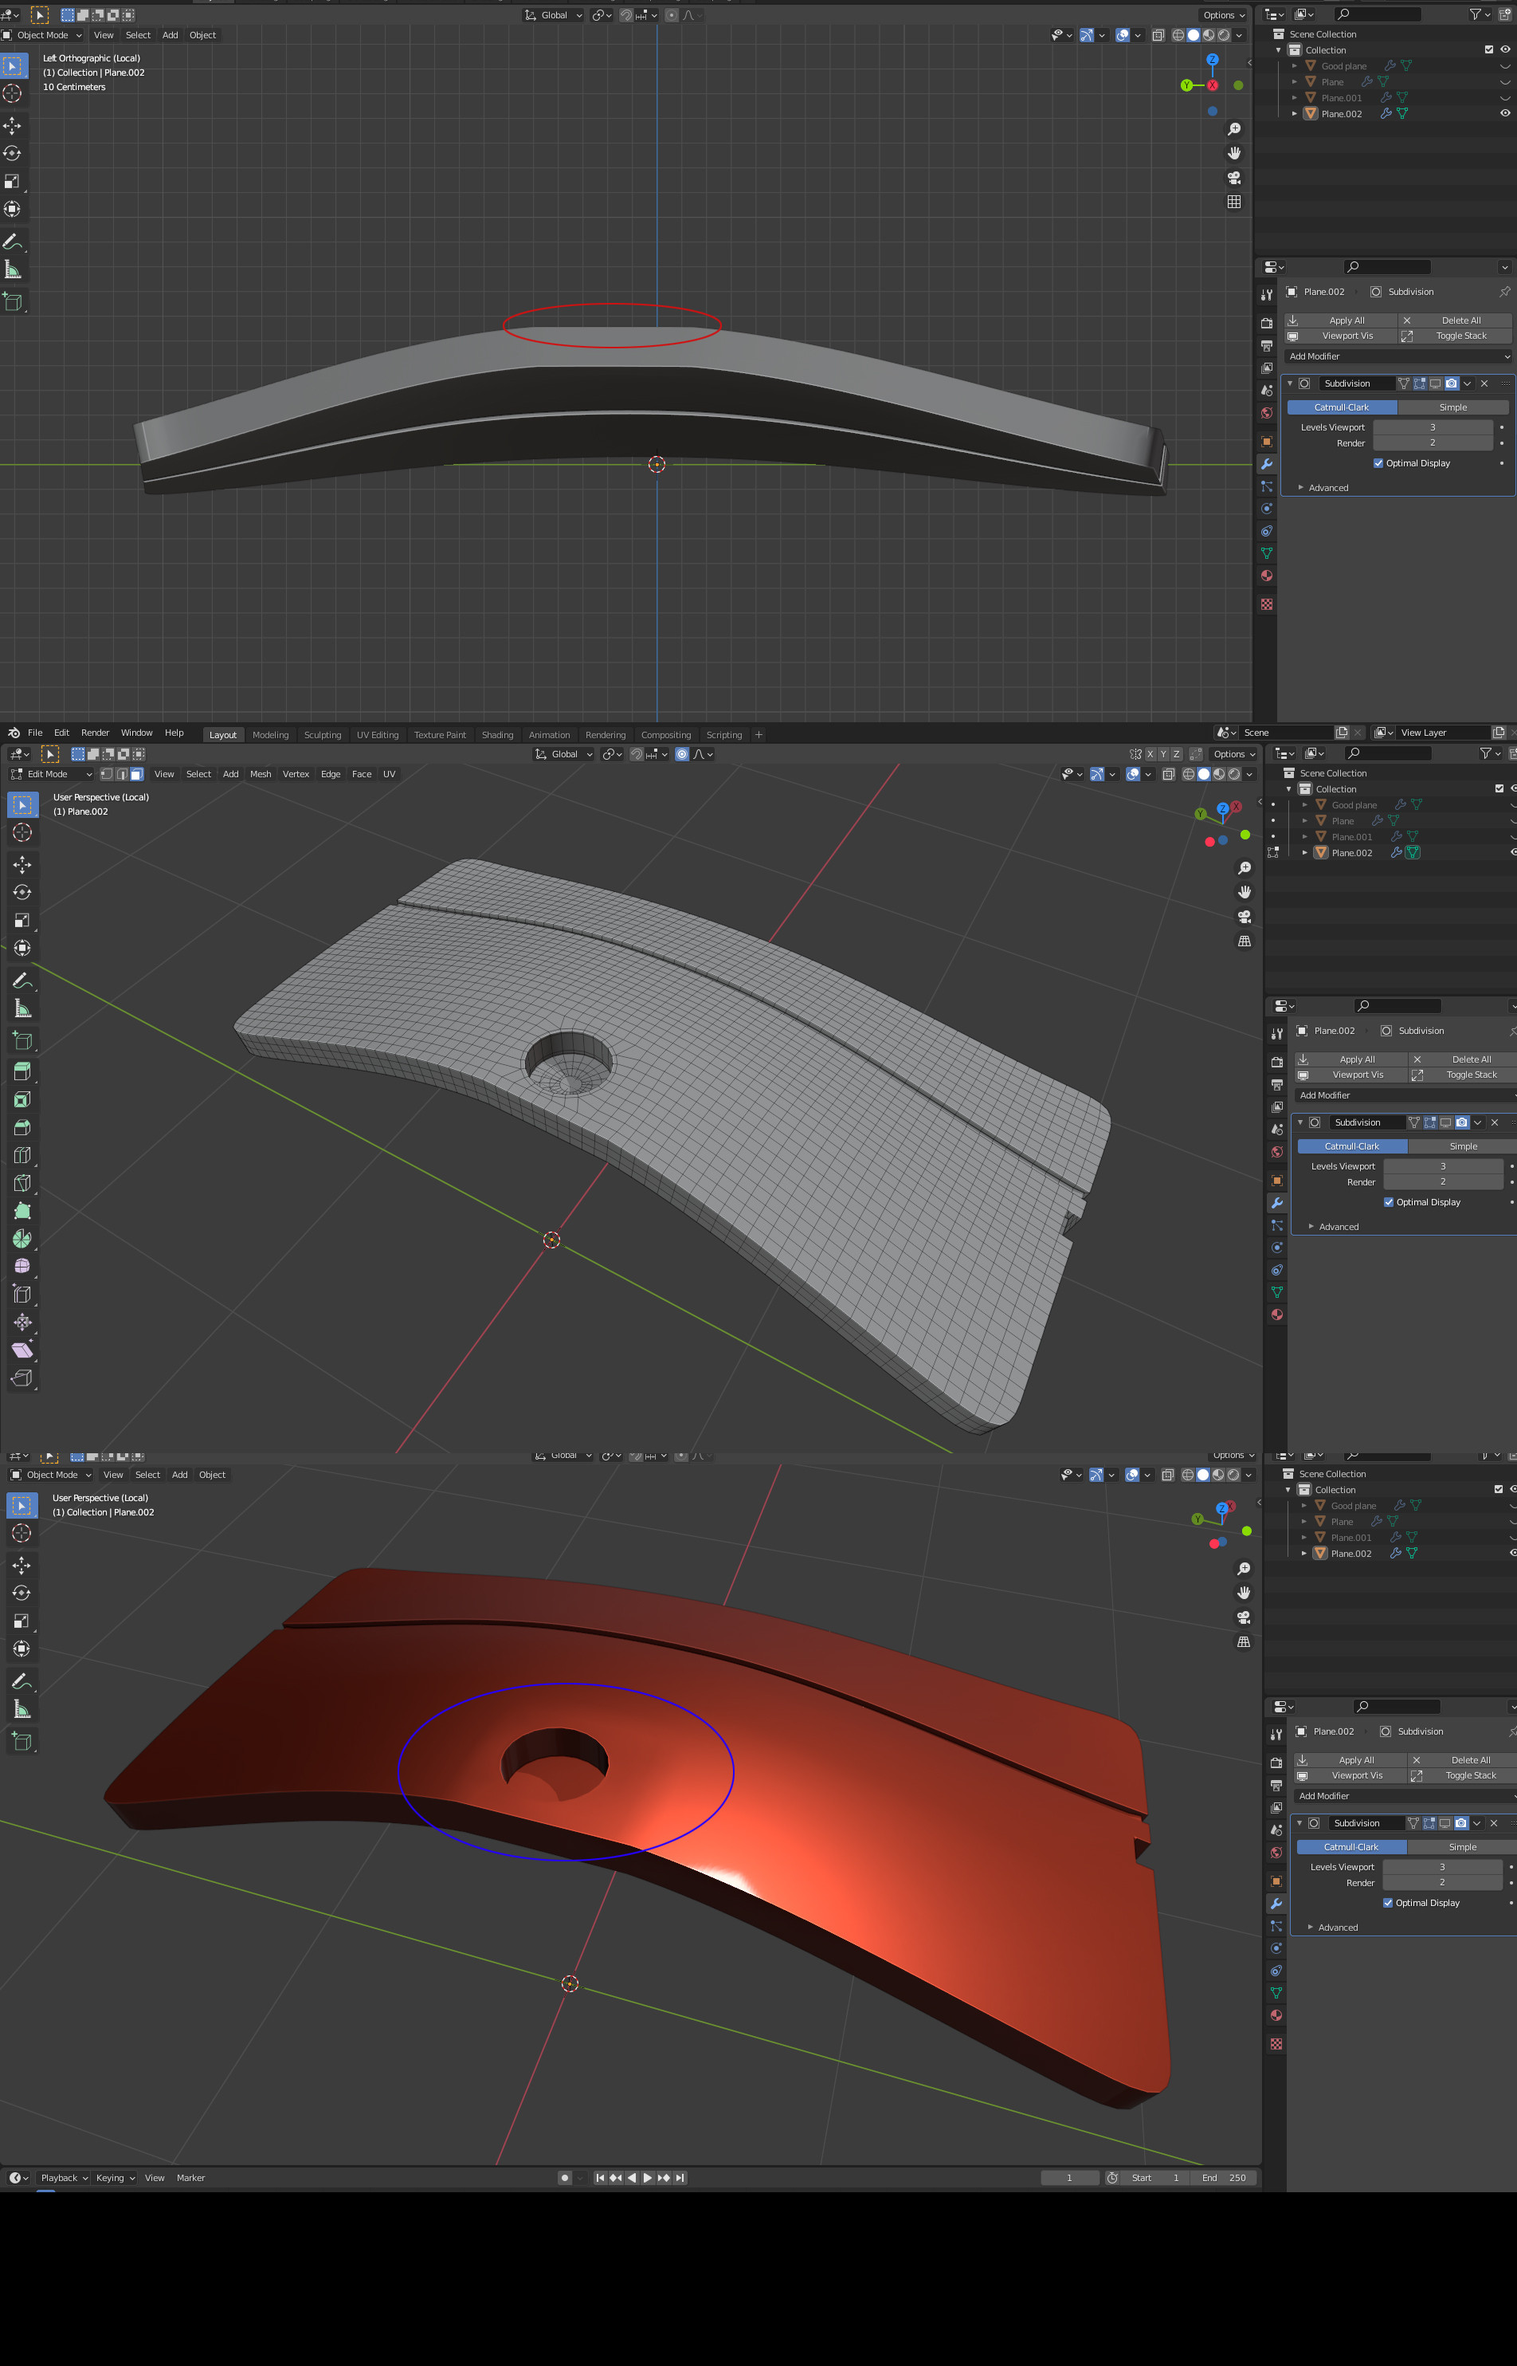This screenshot has width=1517, height=2366.
Task: Select the Shrink/Fatten tool
Action: click(22, 1322)
